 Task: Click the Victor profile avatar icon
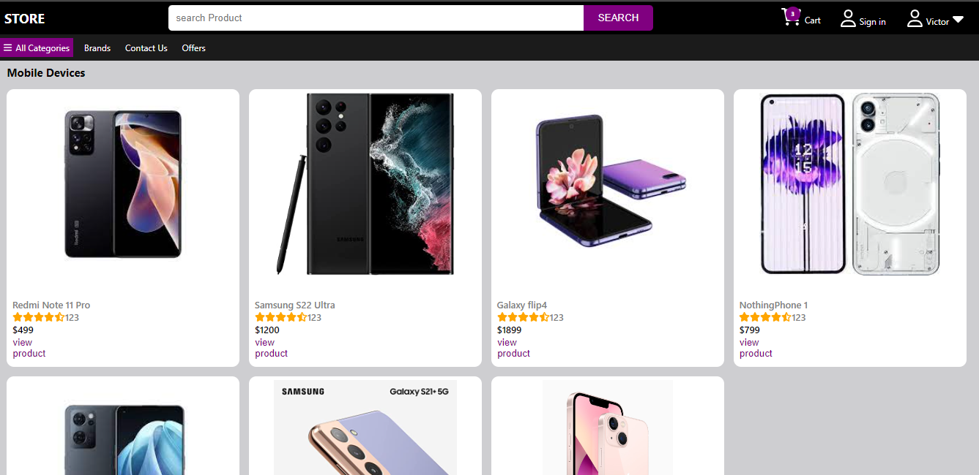915,18
